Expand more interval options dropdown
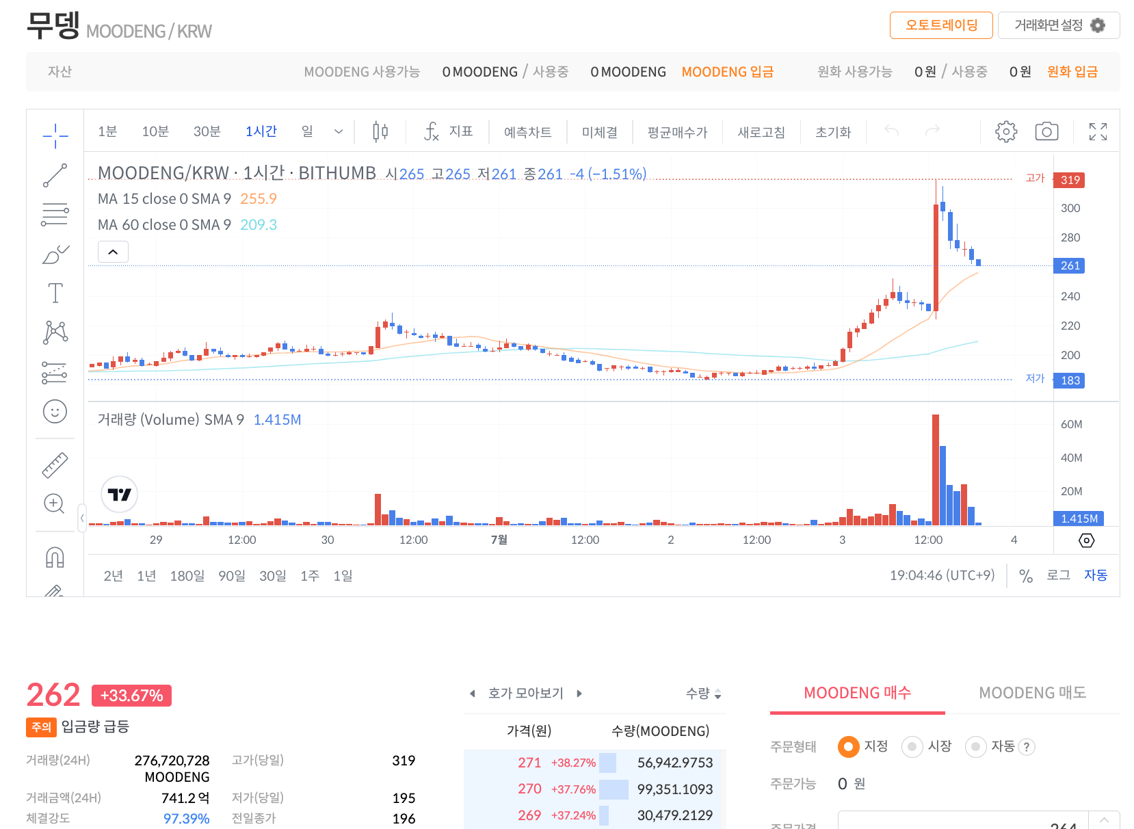 coord(338,131)
